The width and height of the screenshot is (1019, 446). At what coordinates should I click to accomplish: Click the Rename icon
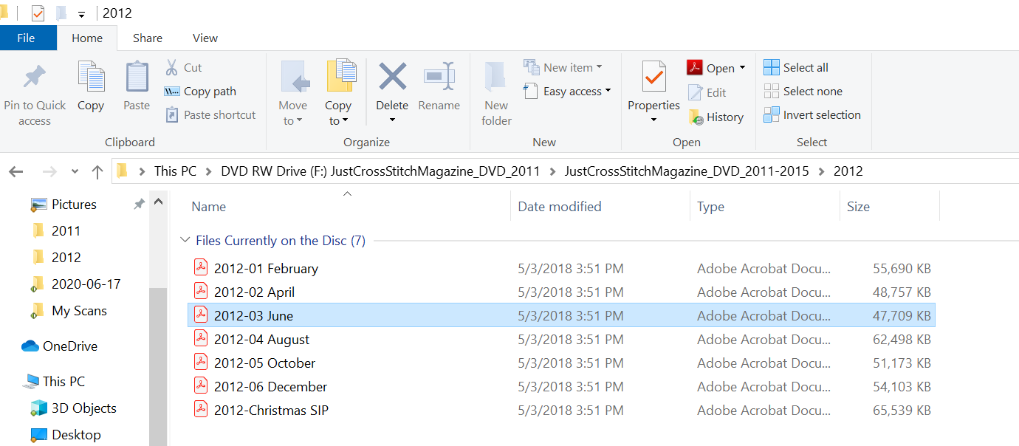click(439, 77)
